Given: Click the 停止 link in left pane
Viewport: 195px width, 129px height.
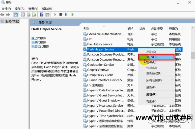Looking at the screenshot, I should pos(34,38).
